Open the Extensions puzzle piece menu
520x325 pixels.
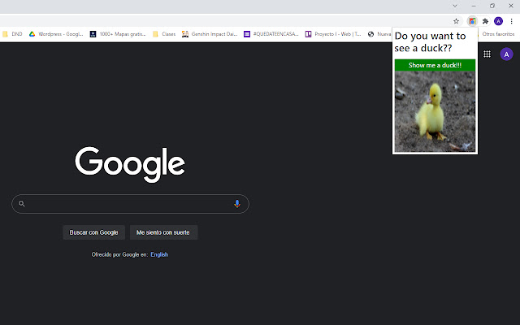click(485, 21)
